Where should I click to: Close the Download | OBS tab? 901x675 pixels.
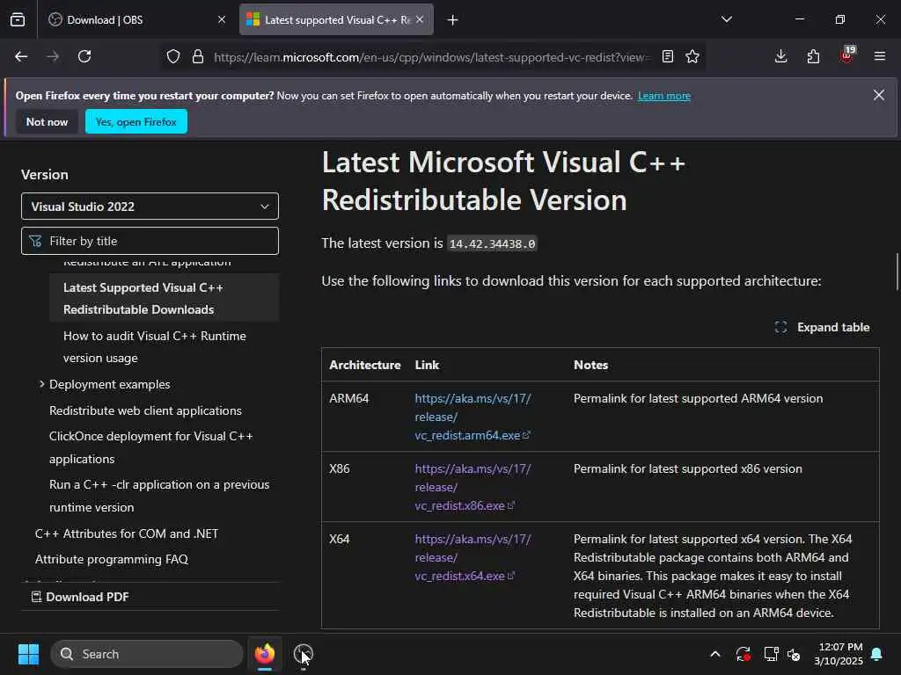pos(221,19)
